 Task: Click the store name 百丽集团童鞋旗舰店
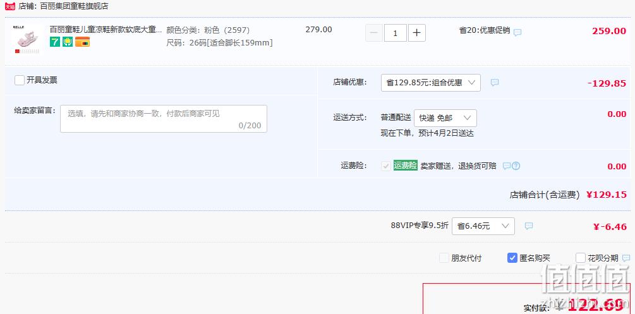[74, 6]
